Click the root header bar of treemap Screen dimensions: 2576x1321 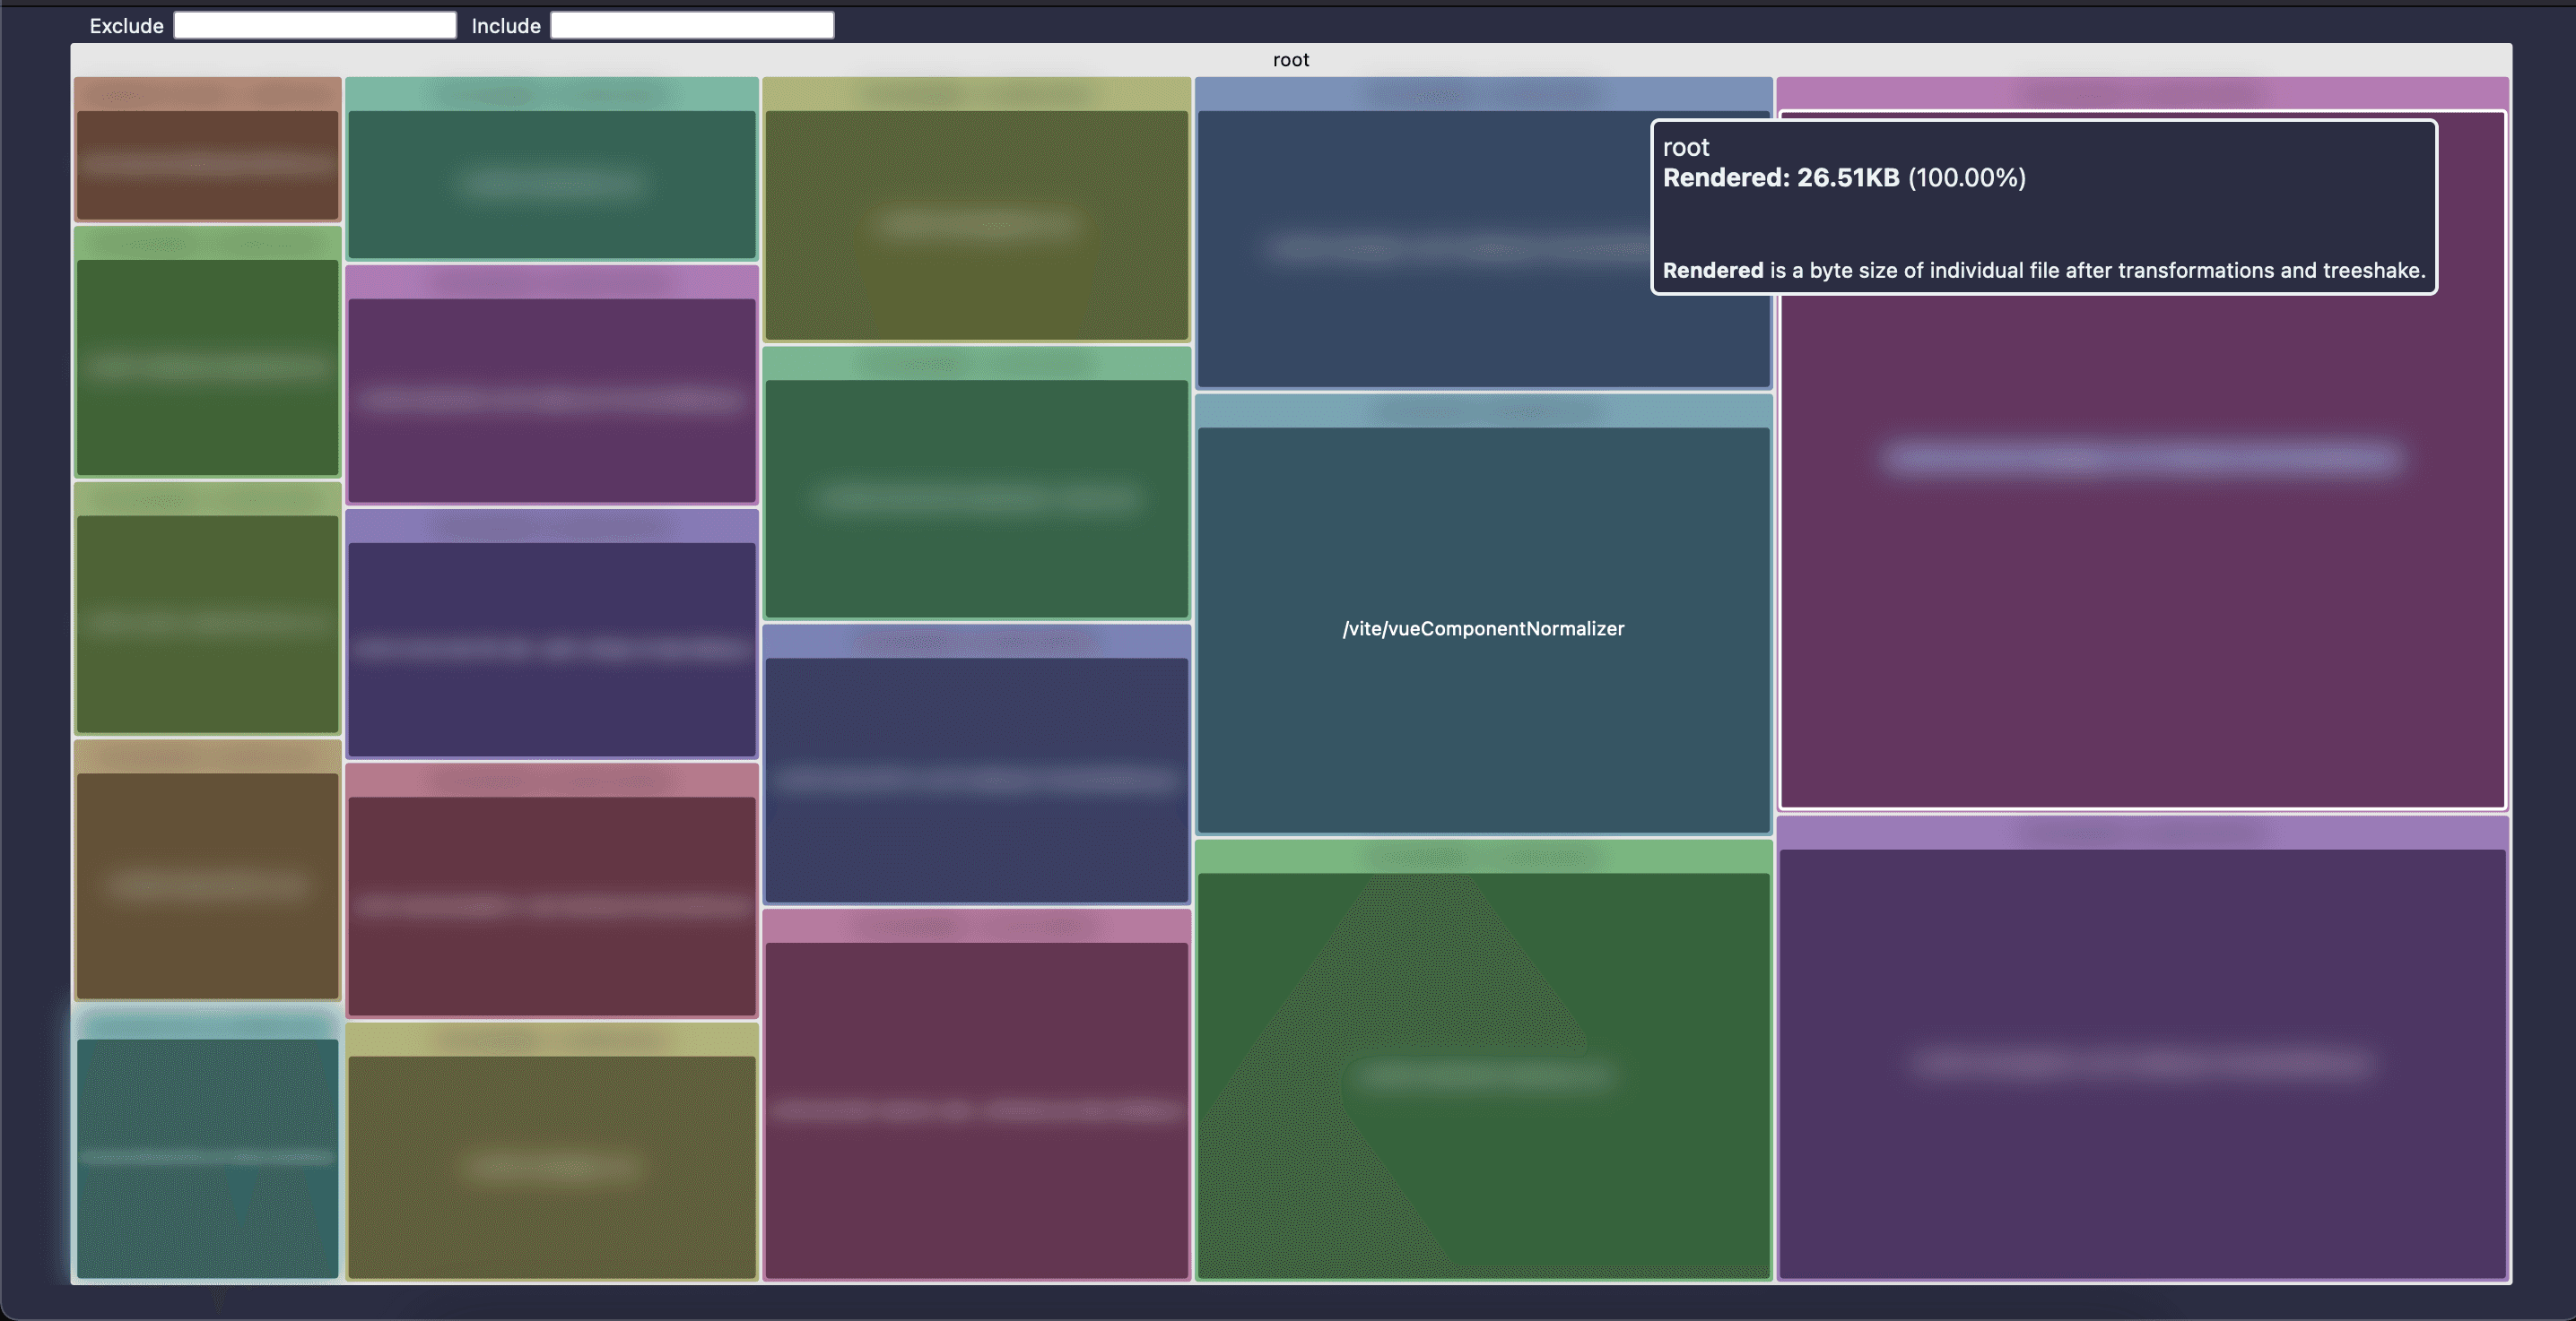[1290, 60]
